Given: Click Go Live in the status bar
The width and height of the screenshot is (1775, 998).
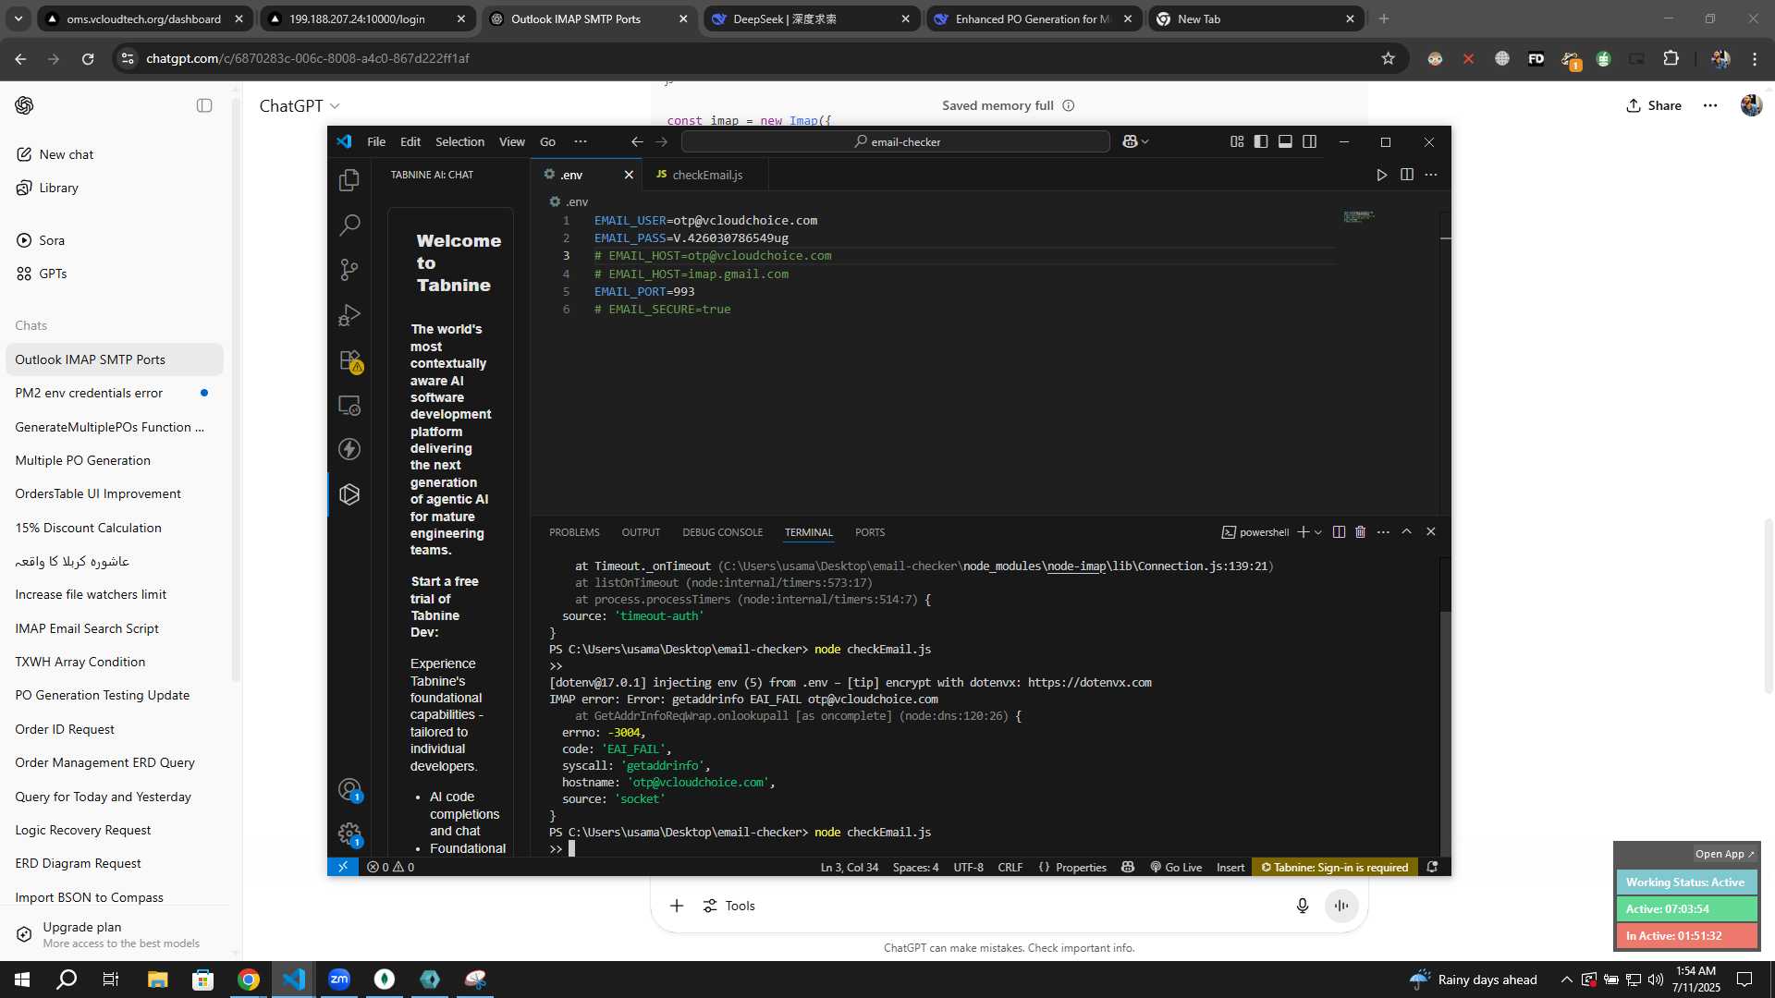Looking at the screenshot, I should tap(1176, 867).
